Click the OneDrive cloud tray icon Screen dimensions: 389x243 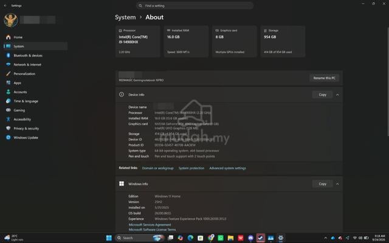pyautogui.click(x=333, y=238)
